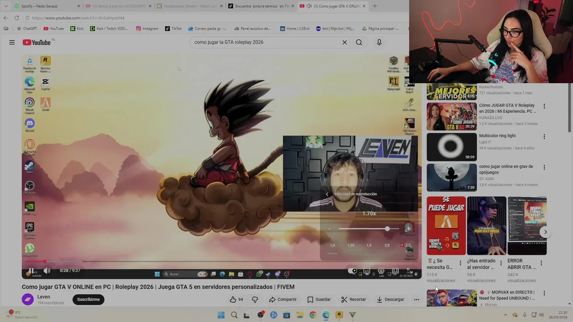Image resolution: width=573 pixels, height=322 pixels.
Task: Open more video actions three-dot menu
Action: (416, 300)
